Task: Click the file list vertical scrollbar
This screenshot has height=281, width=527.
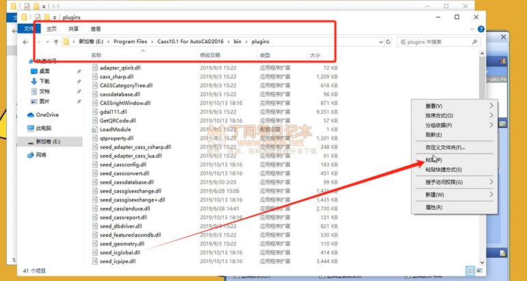Action: click(482, 158)
